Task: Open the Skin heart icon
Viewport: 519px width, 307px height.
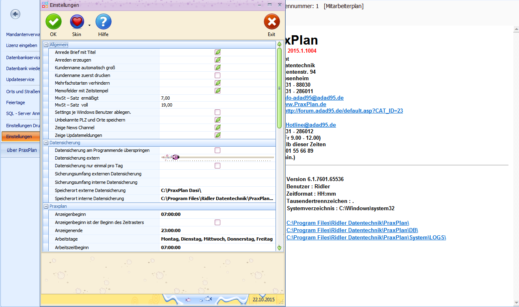Action: point(77,21)
